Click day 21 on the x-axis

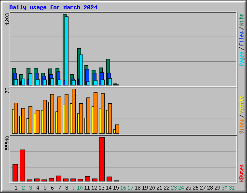point(159,188)
